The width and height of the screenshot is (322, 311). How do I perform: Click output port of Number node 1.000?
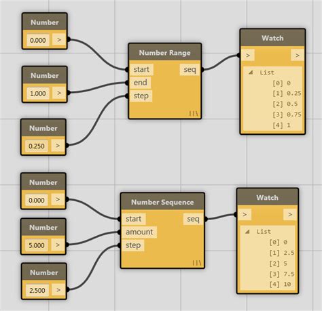point(59,93)
